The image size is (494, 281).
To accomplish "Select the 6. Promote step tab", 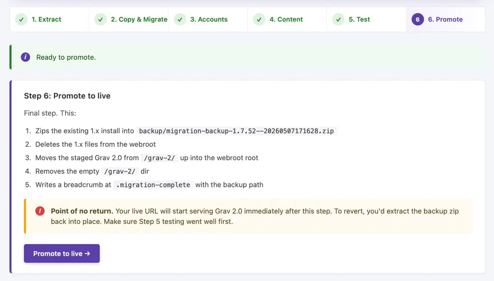I will tap(445, 19).
